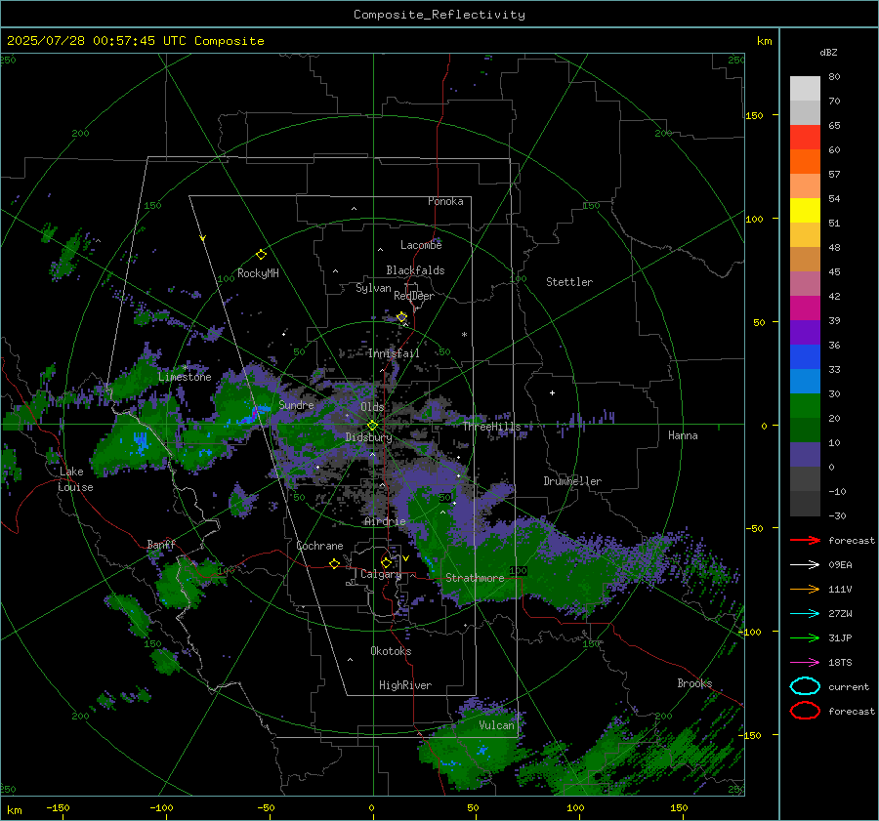Click the 0 dBZ purple swatch
This screenshot has width=879, height=821.
[805, 455]
